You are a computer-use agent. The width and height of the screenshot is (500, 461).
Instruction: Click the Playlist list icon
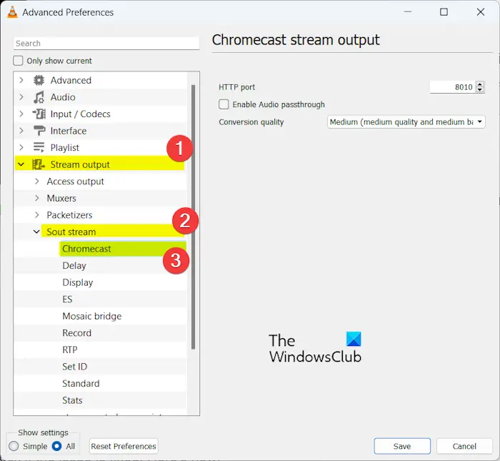pos(39,148)
